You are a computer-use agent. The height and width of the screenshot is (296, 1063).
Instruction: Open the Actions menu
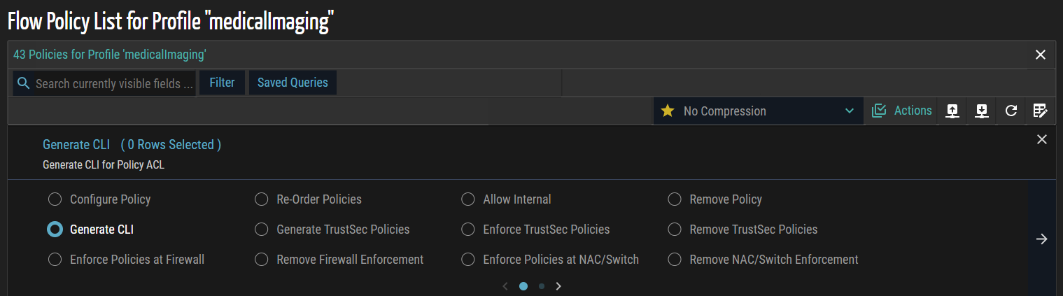coord(902,111)
